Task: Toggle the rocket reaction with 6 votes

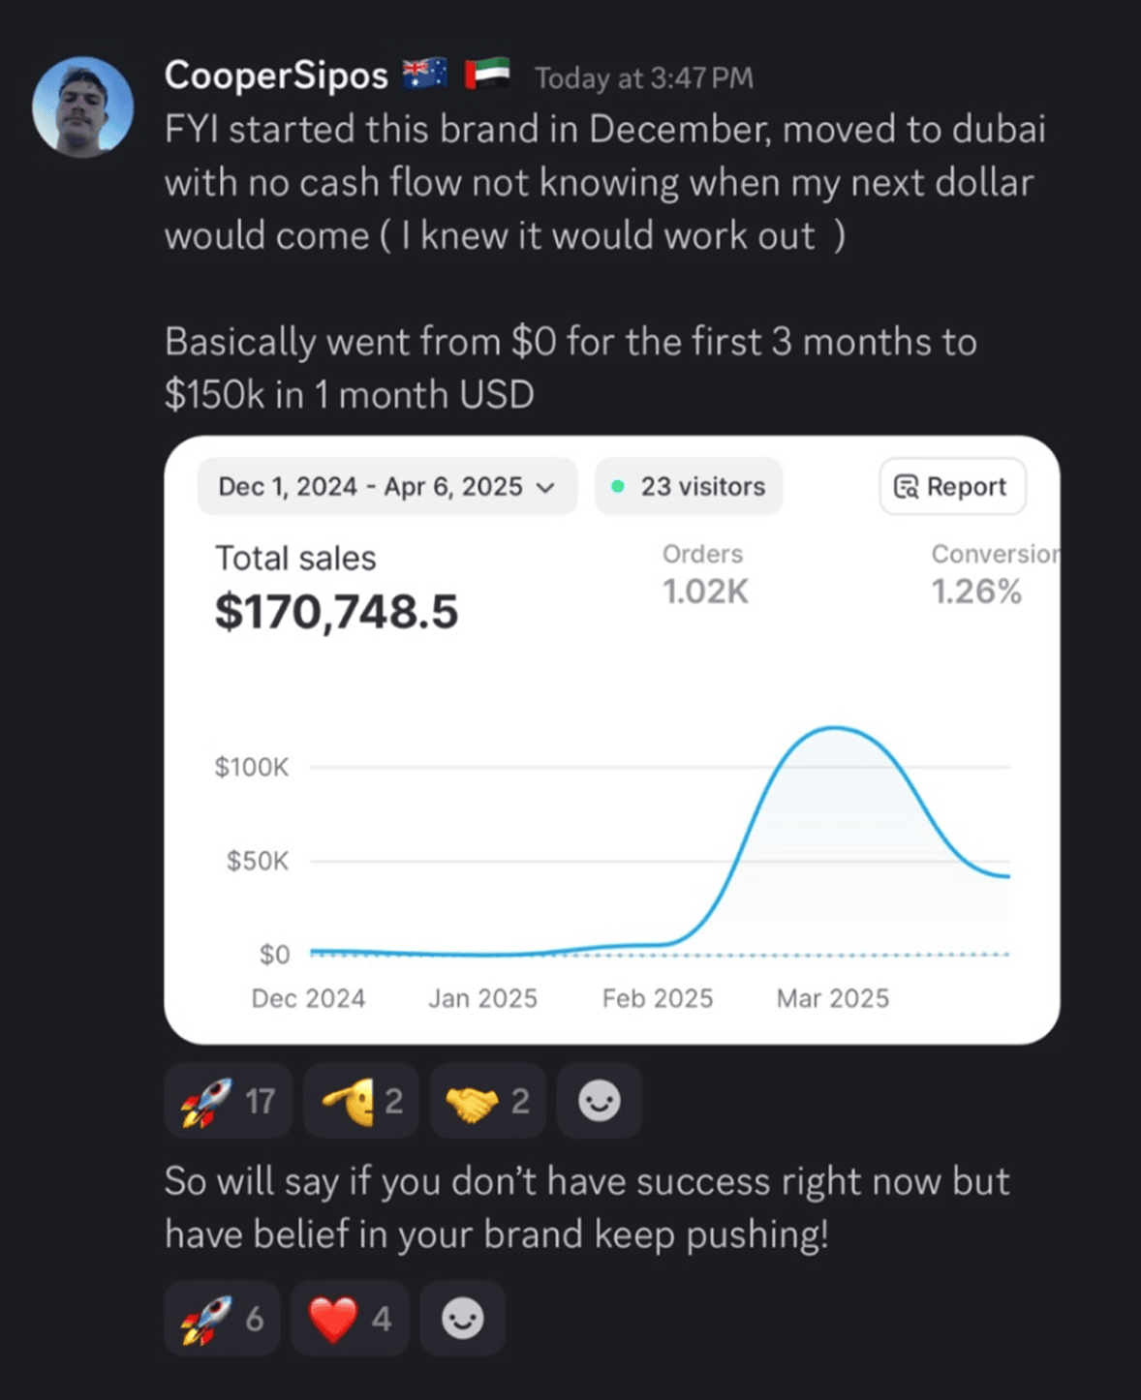Action: [222, 1319]
